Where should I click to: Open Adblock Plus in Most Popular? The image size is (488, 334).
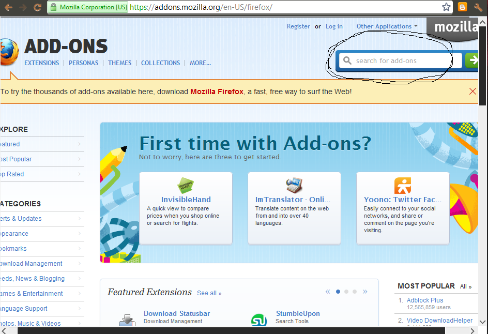click(x=425, y=300)
